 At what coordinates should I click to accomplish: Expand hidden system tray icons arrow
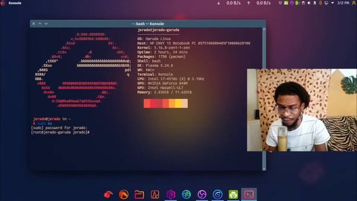332,3
